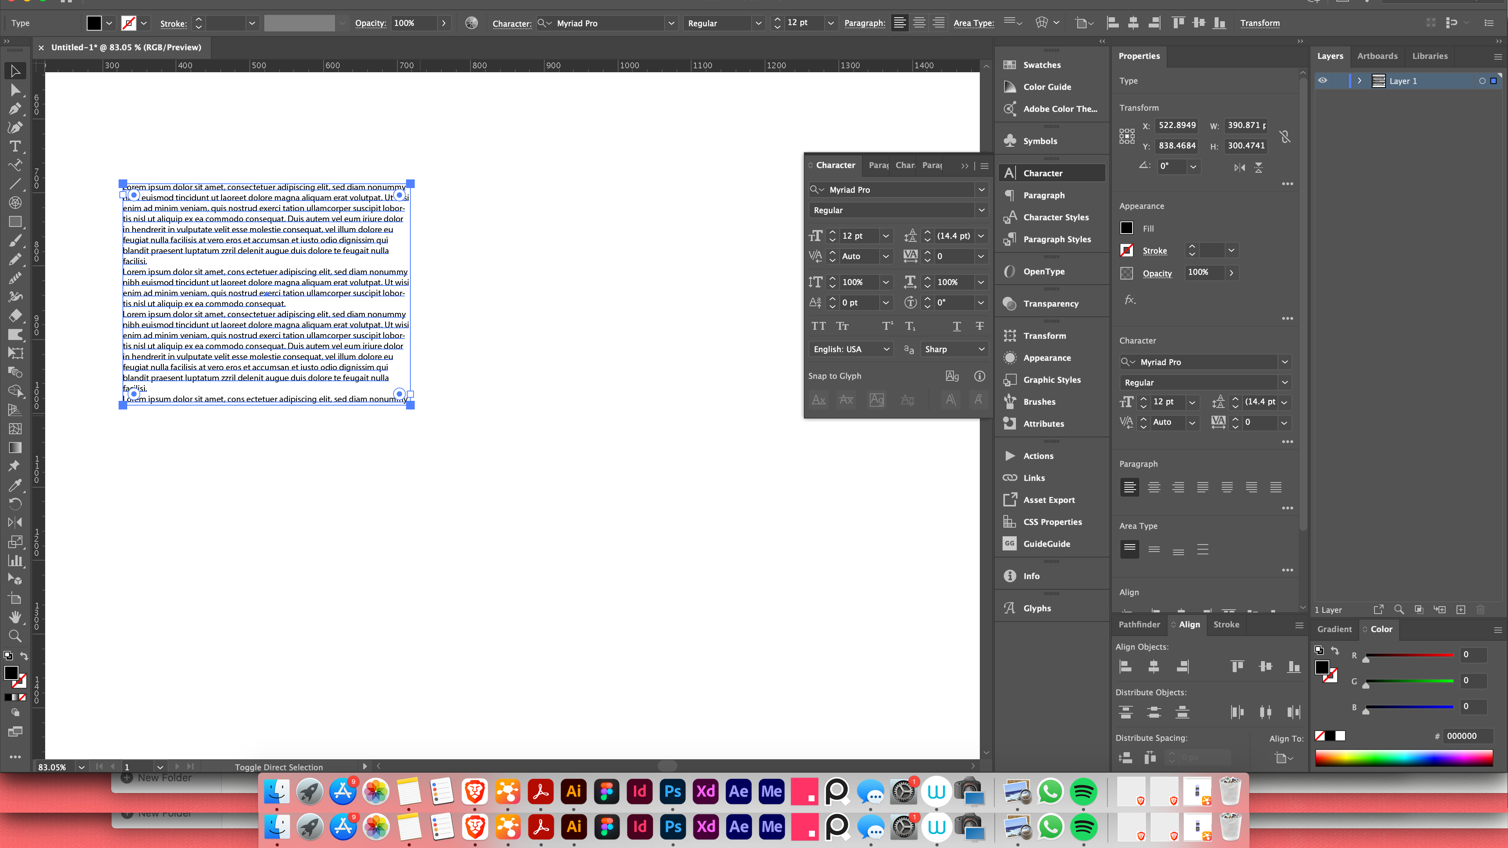Open the Glyphs panel

tap(1037, 609)
